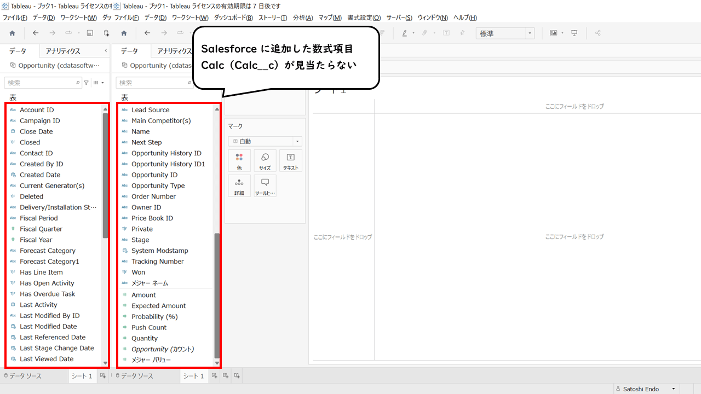The image size is (701, 394).
Task: Click the search field in the left data pane
Action: coord(43,83)
